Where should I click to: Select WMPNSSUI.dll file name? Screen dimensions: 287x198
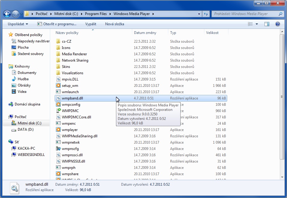73,161
